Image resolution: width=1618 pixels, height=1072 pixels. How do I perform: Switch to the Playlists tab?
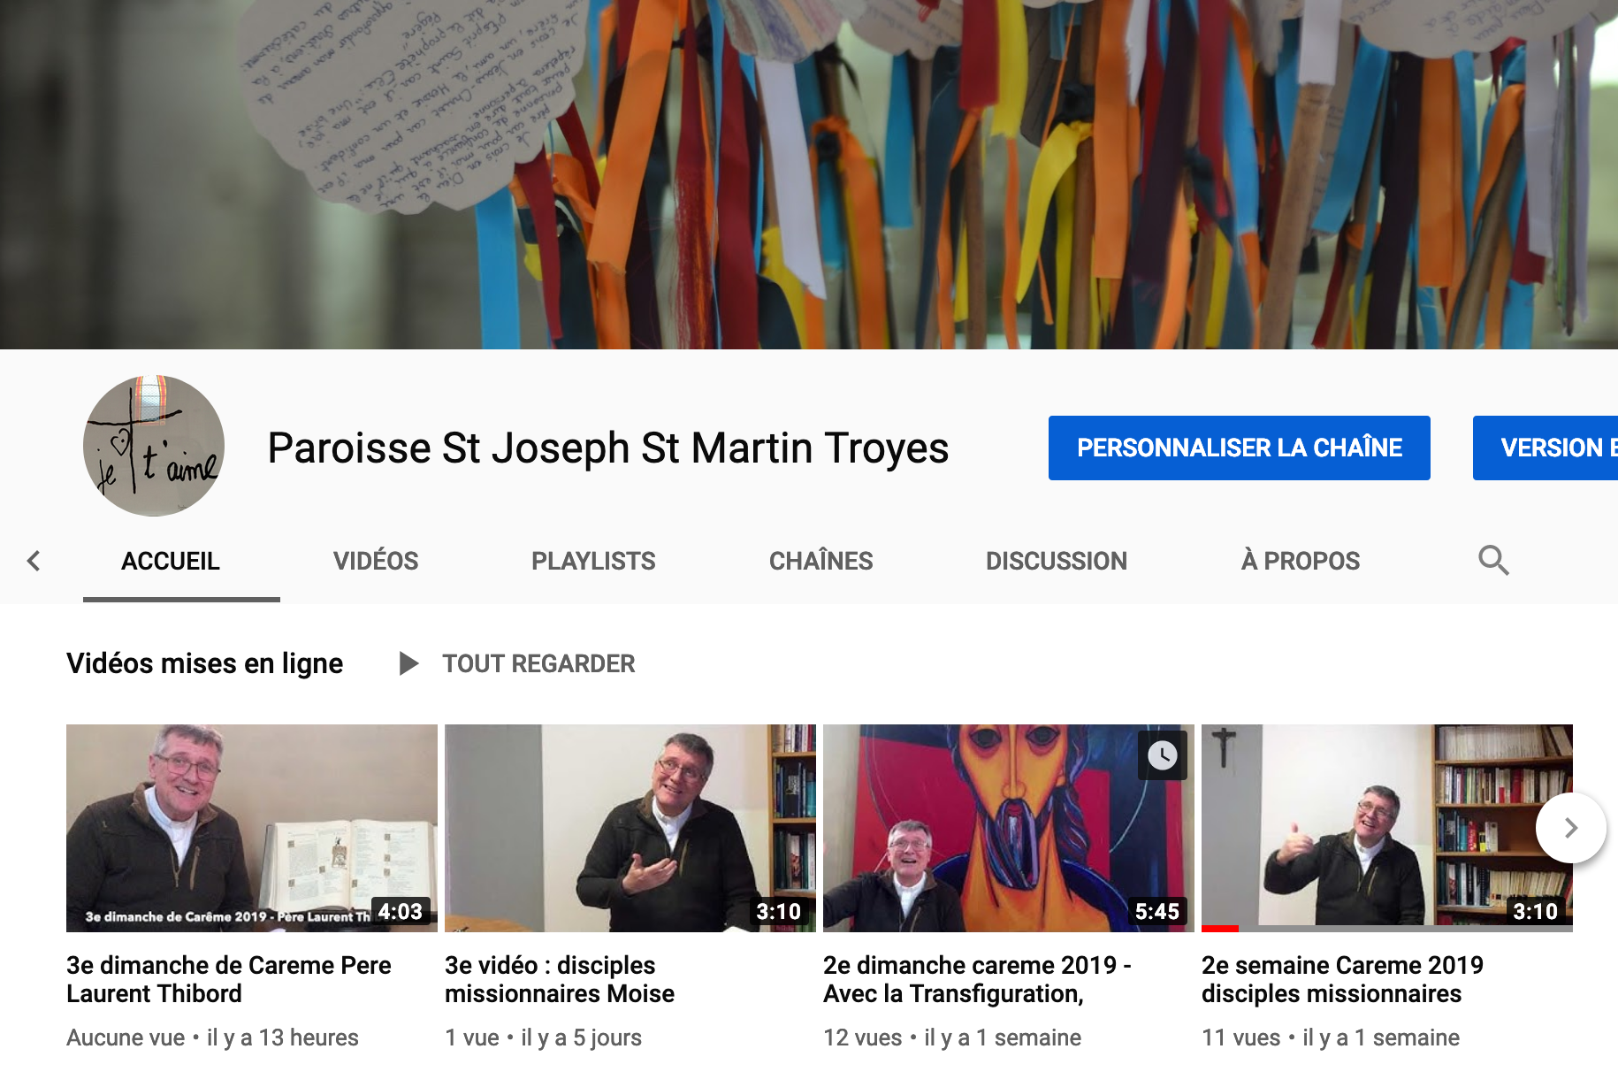pyautogui.click(x=593, y=561)
